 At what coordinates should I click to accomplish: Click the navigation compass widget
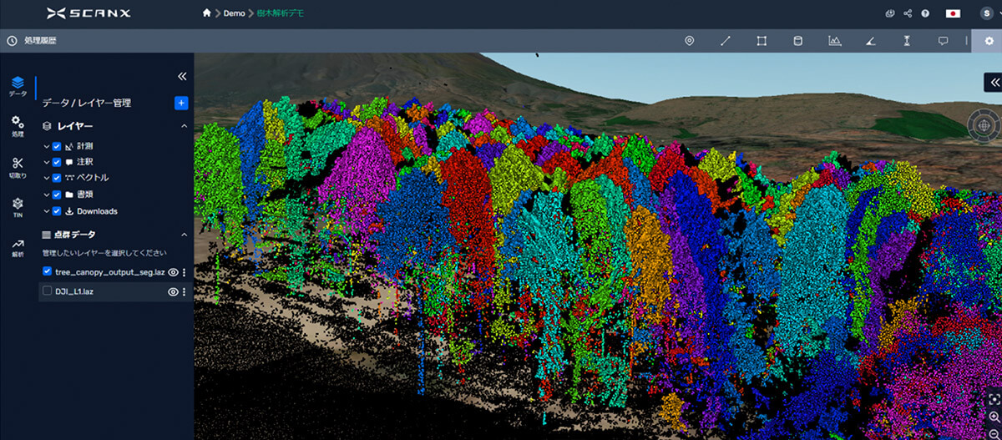(984, 125)
